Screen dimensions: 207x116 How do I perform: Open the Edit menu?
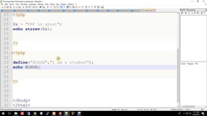[x=6, y=4]
